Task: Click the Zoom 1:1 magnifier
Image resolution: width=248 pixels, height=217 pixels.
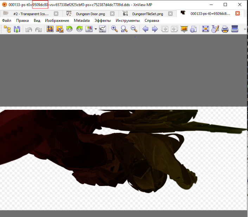Action: (x=124, y=29)
